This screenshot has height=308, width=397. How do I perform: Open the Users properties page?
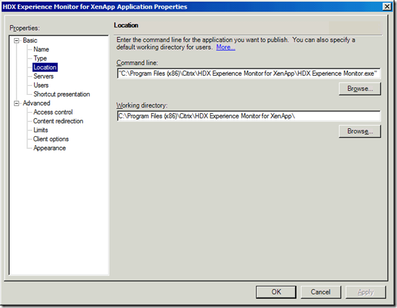coord(41,85)
